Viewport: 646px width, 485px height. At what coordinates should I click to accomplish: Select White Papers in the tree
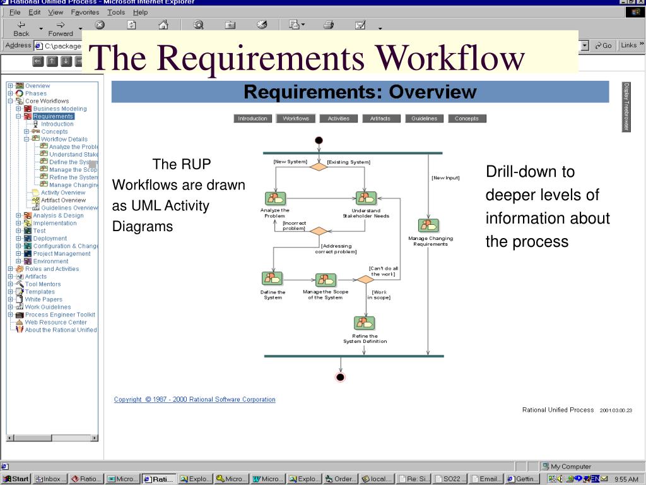[44, 299]
